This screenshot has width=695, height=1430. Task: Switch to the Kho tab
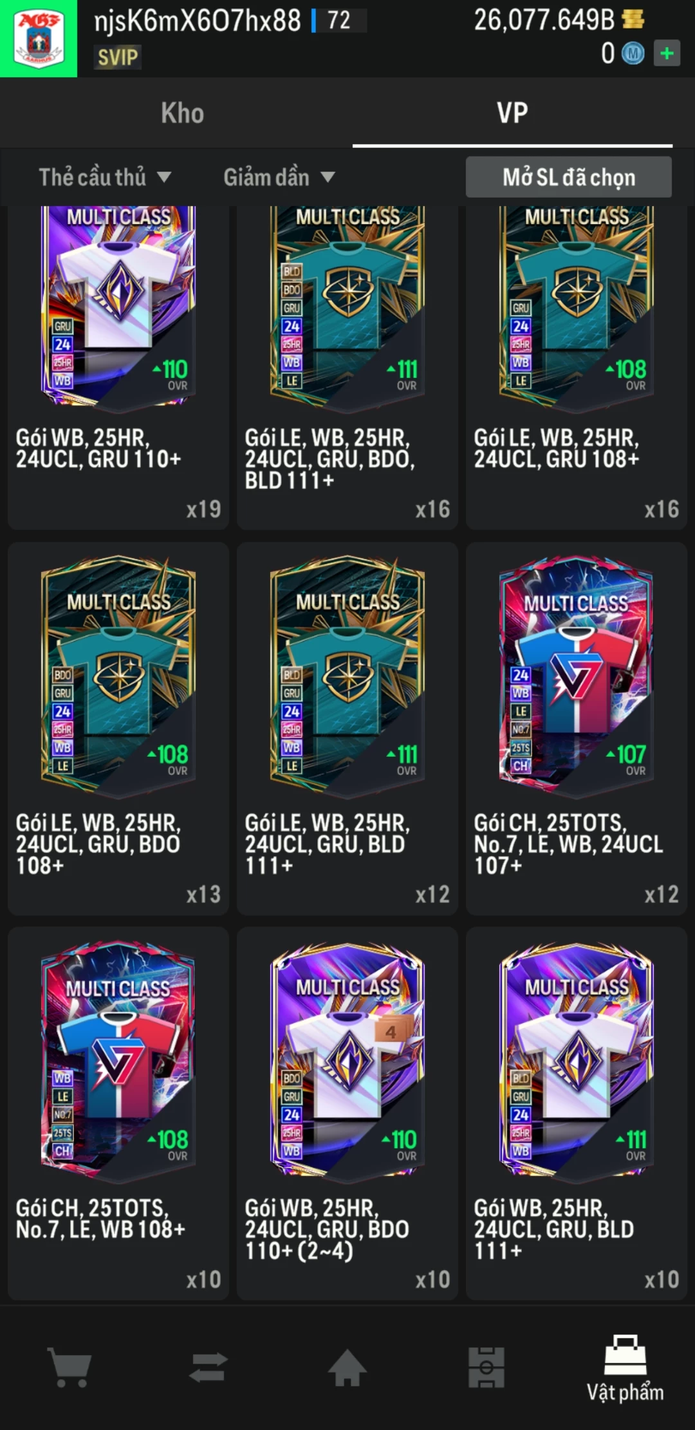tap(183, 113)
